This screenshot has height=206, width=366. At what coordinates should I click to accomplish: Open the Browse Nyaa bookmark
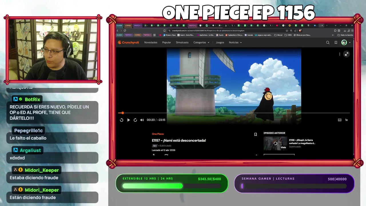click(x=169, y=35)
